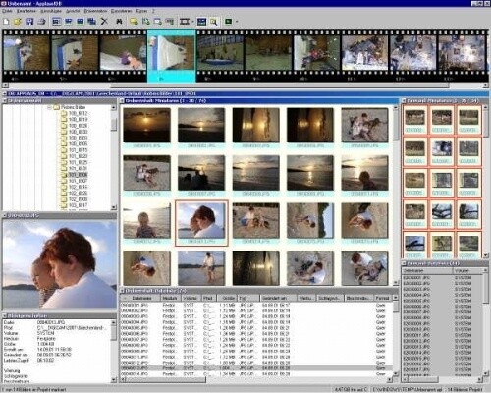Viewport: 491px width, 393px height.
Task: Create a new document via toolbar icon
Action: click(x=6, y=22)
